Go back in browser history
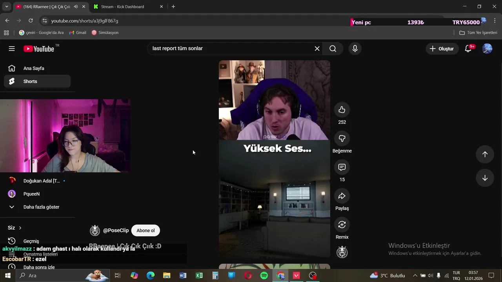This screenshot has width=502, height=282. [7, 21]
